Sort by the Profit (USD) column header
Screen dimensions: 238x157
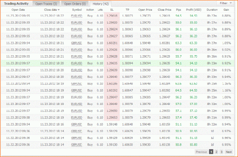(194, 10)
